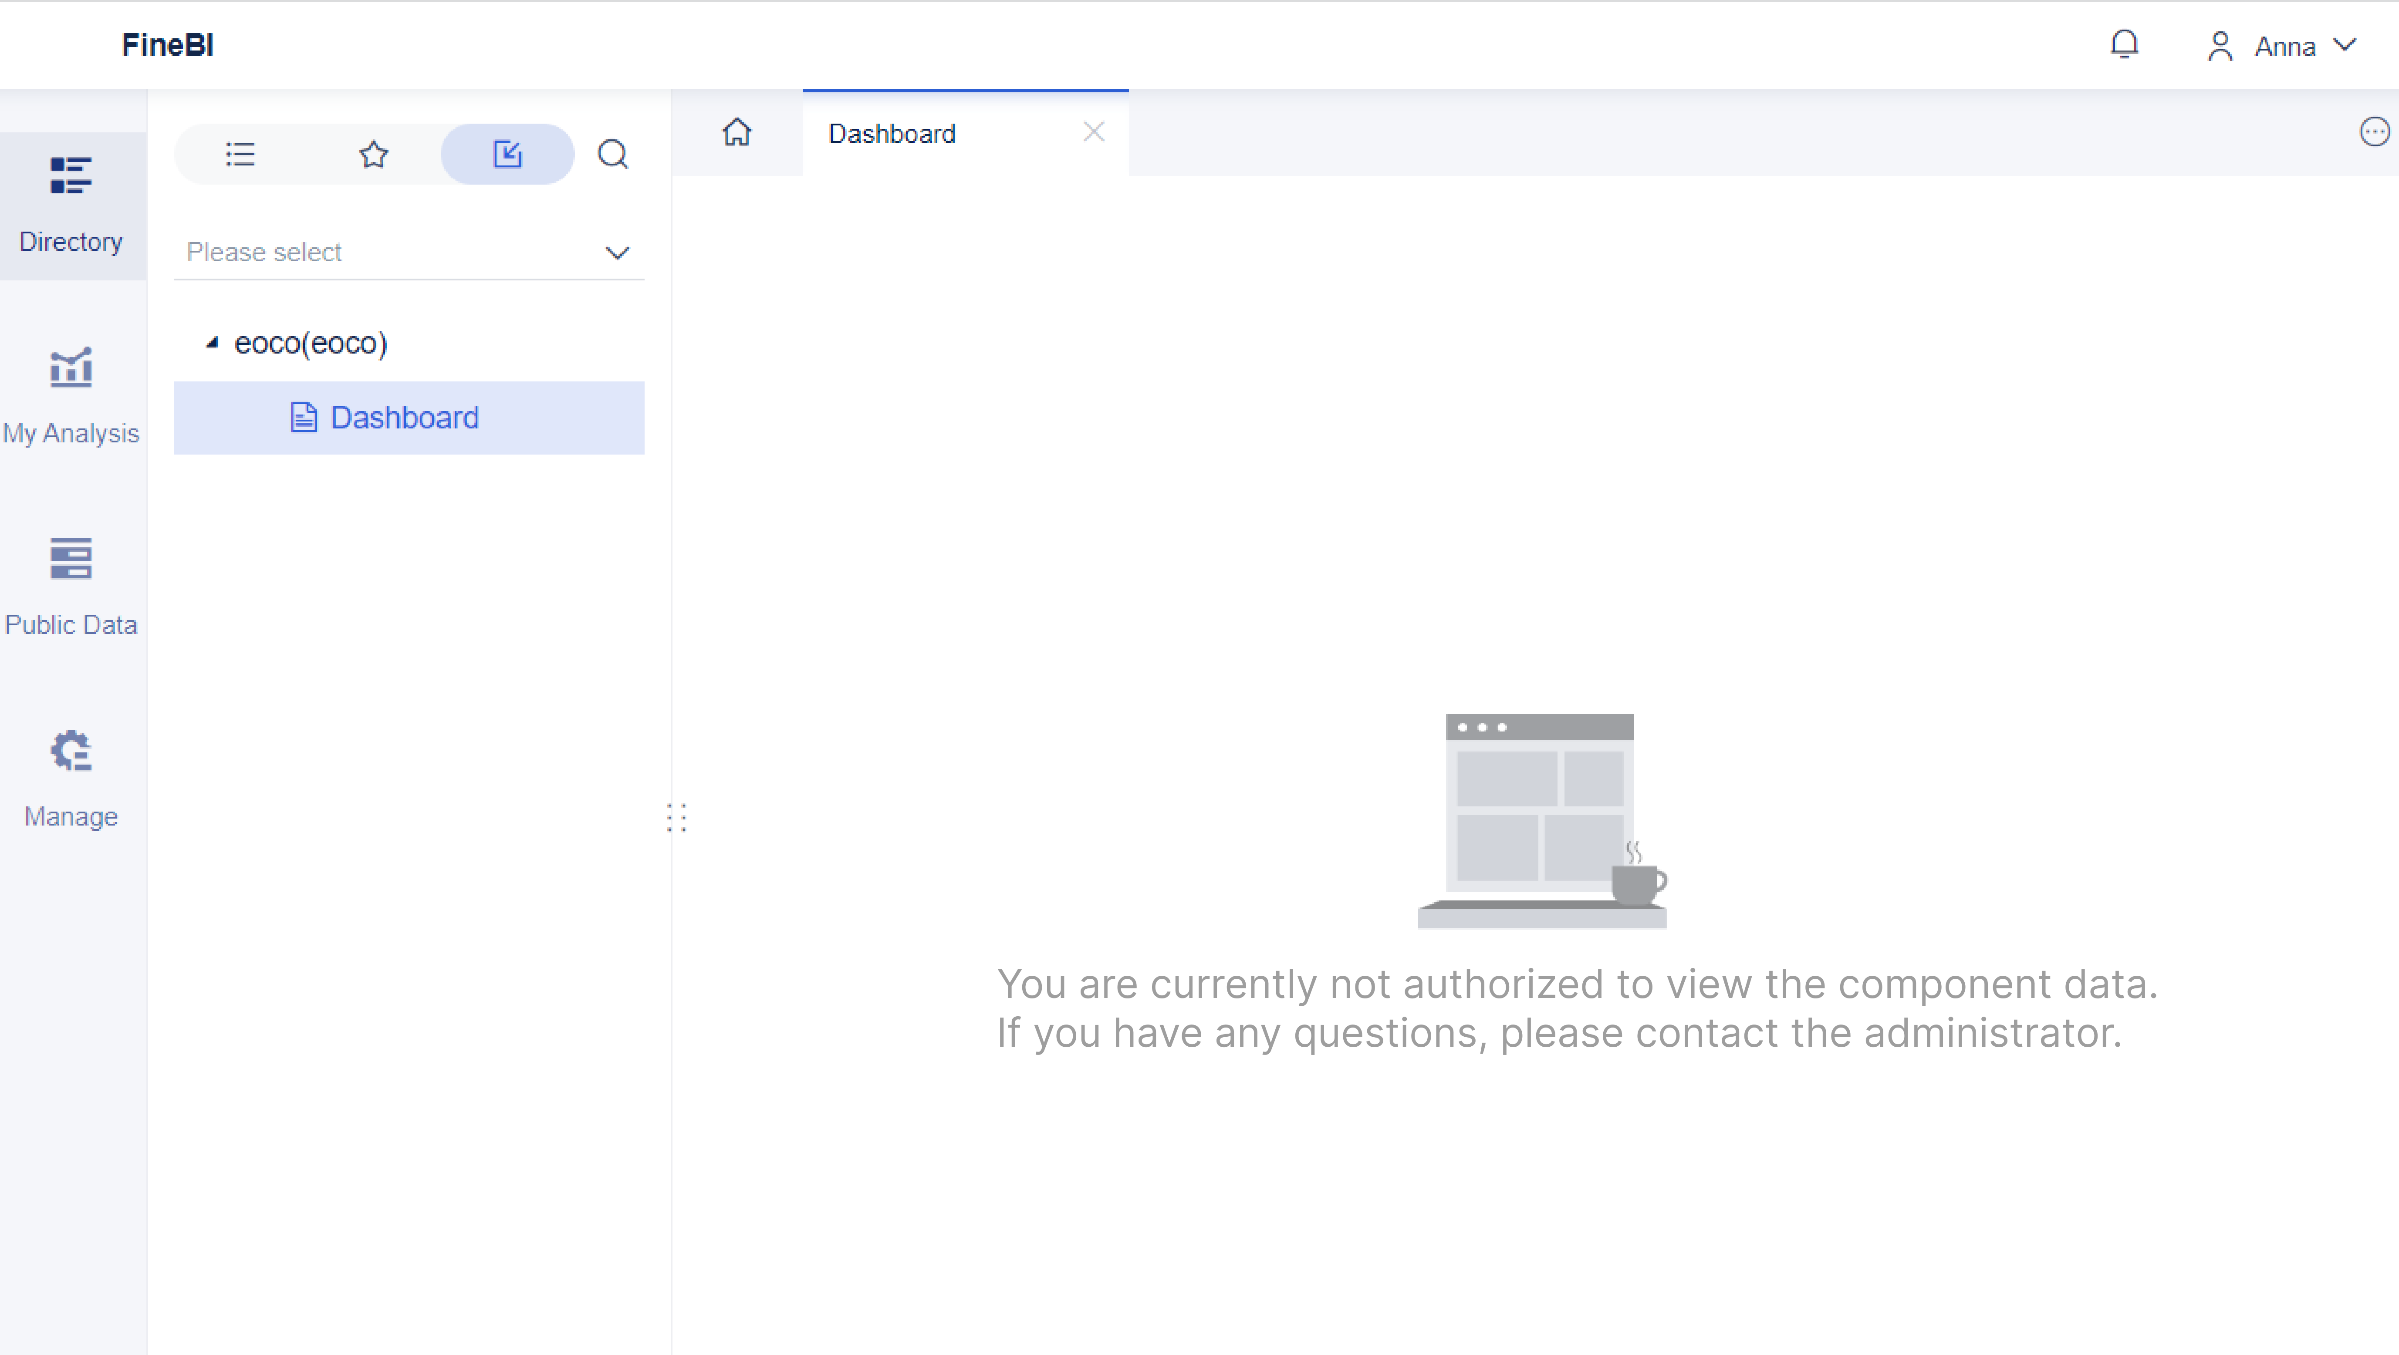2399x1355 pixels.
Task: Switch to My Analysis
Action: pyautogui.click(x=71, y=395)
